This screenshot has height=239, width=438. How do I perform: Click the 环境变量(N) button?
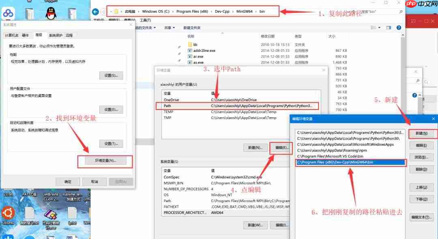pyautogui.click(x=105, y=161)
